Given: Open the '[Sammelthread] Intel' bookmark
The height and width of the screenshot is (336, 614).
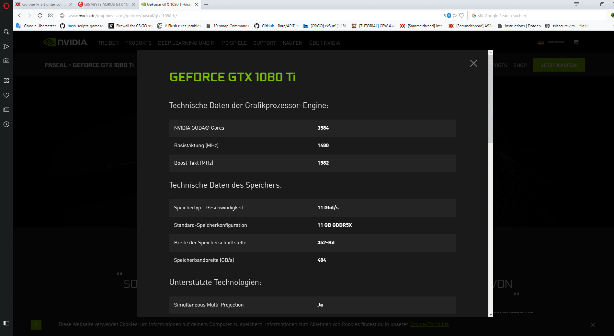Looking at the screenshot, I should tap(422, 26).
